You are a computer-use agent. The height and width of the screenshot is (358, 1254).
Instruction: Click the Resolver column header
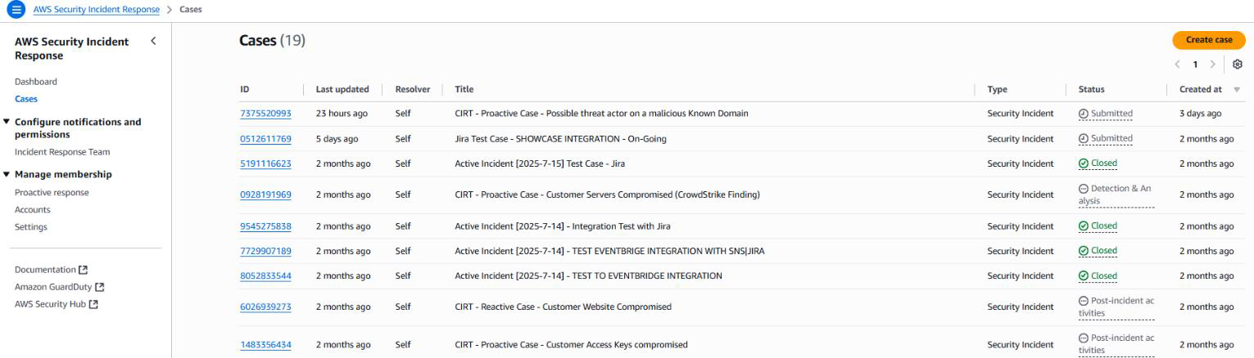point(413,90)
